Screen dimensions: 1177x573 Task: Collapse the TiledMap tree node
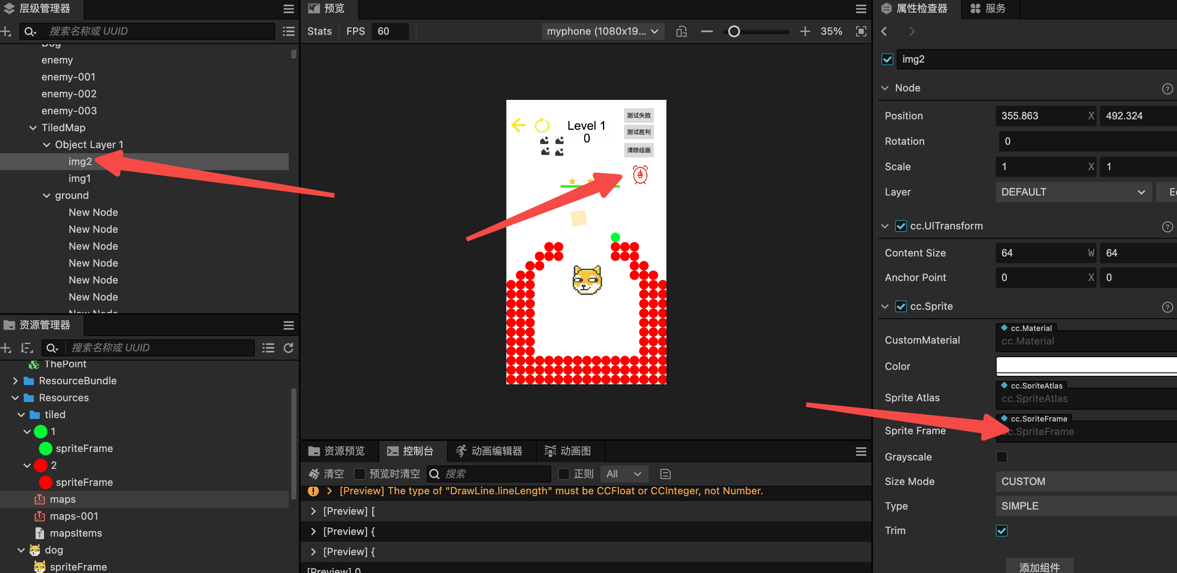pos(33,128)
